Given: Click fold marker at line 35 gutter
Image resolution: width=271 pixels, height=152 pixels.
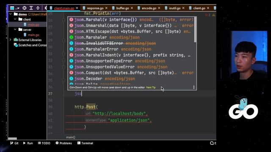Looking at the screenshot, I should click(x=64, y=80).
